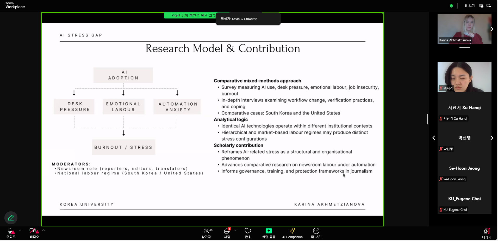This screenshot has width=498, height=241.
Task: Open the Chat panel
Action: (227, 233)
